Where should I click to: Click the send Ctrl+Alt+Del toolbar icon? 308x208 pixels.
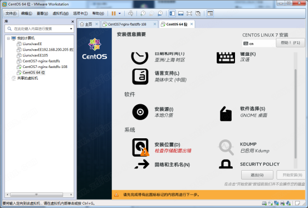(130, 13)
